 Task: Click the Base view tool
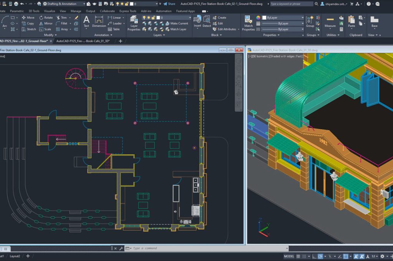[x=375, y=21]
